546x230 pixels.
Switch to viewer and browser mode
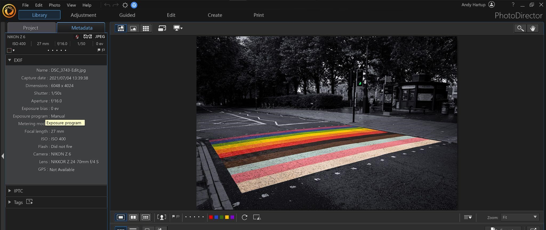(x=121, y=28)
